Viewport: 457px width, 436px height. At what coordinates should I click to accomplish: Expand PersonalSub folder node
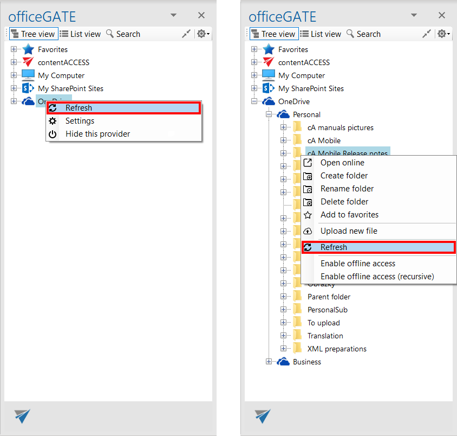coord(283,309)
